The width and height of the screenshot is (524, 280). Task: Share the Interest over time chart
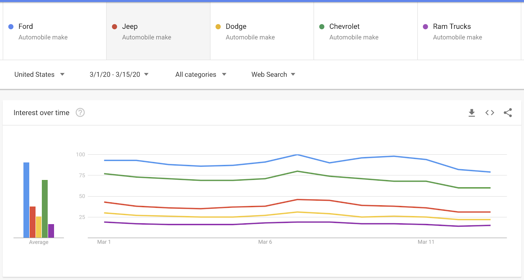tap(508, 113)
